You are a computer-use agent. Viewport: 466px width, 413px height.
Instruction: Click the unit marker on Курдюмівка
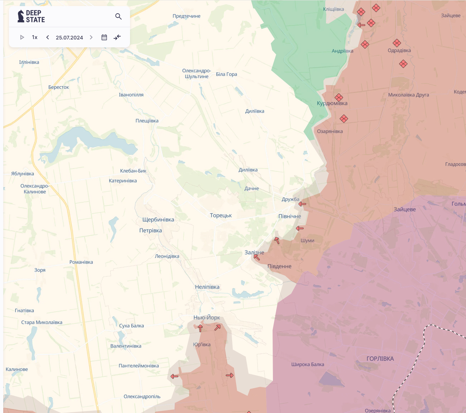pos(339,98)
